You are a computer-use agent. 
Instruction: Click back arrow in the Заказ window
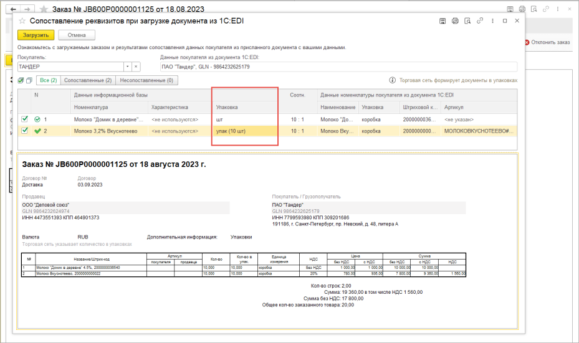coord(13,9)
